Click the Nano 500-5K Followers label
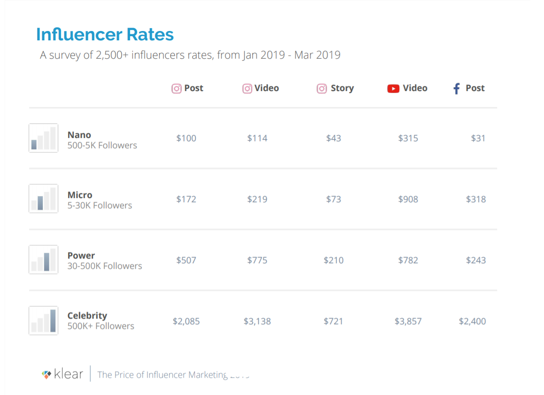Screen dimensions: 544x395 pyautogui.click(x=102, y=140)
